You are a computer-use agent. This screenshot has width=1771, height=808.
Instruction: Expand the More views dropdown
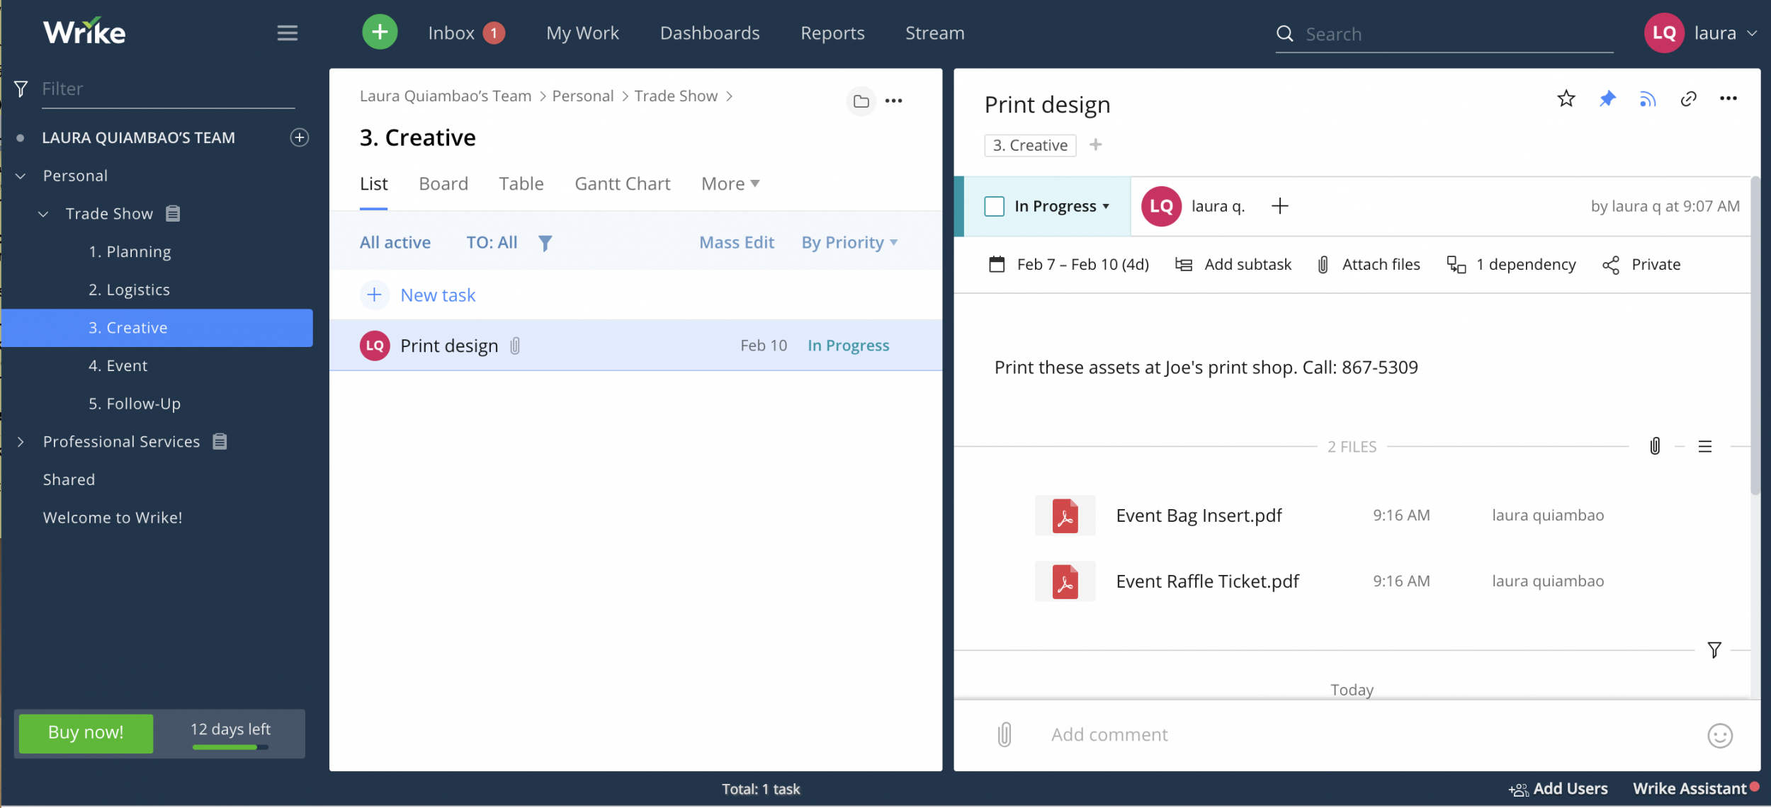click(x=730, y=183)
